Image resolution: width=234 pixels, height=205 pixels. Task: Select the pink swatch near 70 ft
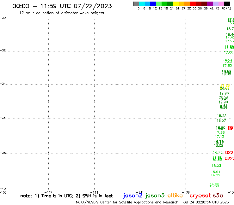click(x=221, y=4)
